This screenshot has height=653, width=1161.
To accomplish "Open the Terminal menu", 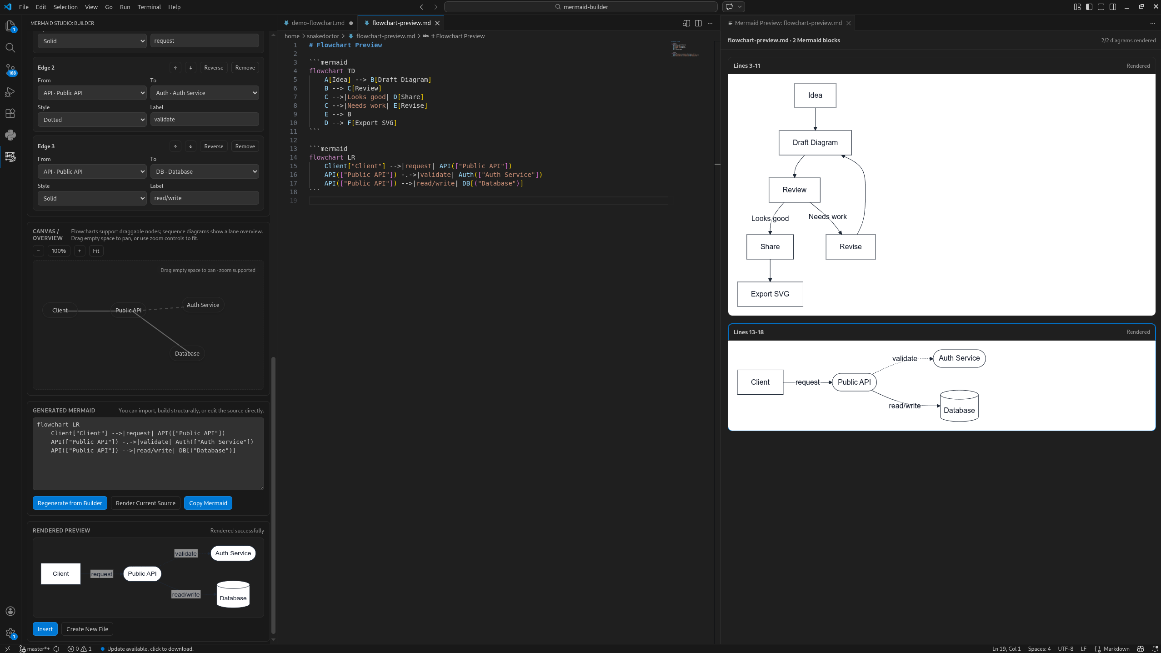I will 149,7.
